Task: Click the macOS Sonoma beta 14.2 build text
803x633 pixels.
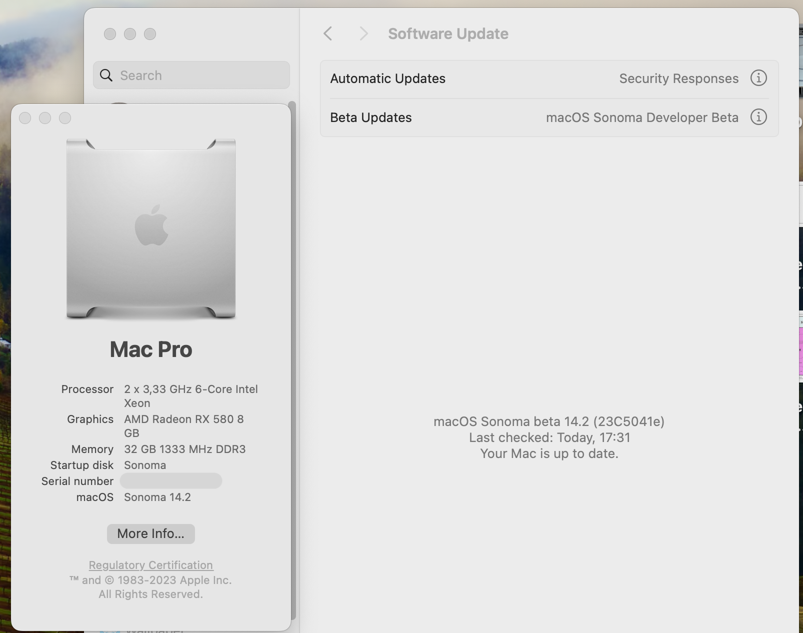Action: coord(549,421)
